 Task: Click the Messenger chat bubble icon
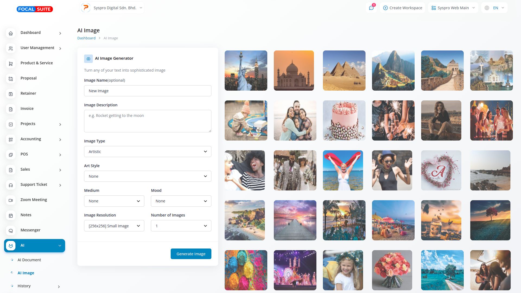[11, 231]
